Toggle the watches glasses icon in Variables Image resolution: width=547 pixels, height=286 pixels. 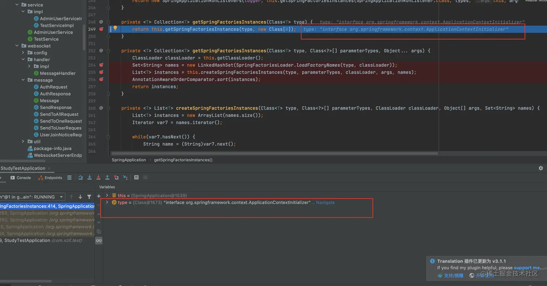click(x=99, y=240)
